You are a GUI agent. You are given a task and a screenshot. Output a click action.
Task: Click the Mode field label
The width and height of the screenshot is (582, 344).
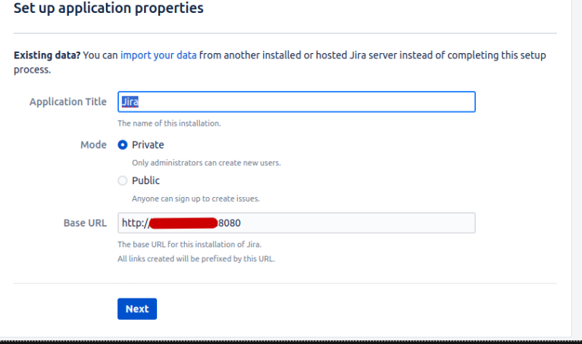[93, 145]
